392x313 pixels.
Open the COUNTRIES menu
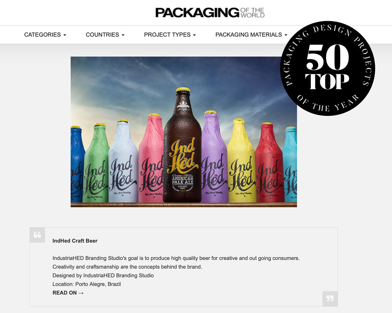[105, 35]
